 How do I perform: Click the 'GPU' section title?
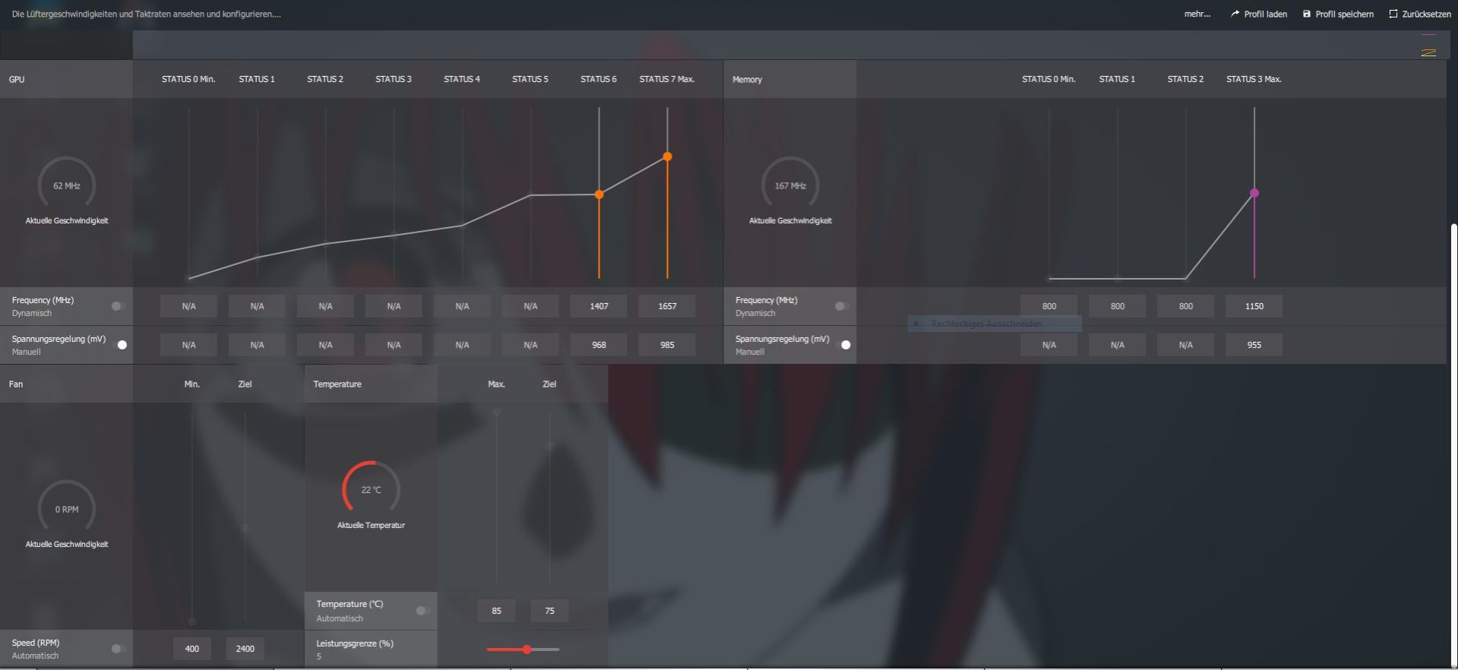coord(17,79)
